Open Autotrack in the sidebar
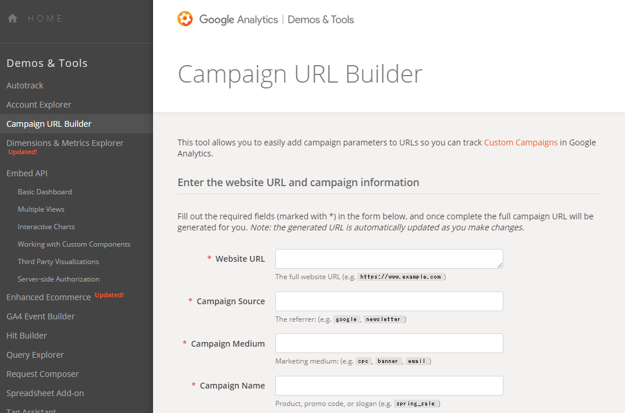625x413 pixels. click(24, 86)
